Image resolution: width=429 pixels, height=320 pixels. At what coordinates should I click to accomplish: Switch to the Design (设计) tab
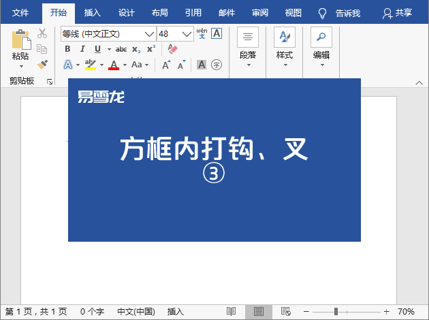(x=126, y=12)
